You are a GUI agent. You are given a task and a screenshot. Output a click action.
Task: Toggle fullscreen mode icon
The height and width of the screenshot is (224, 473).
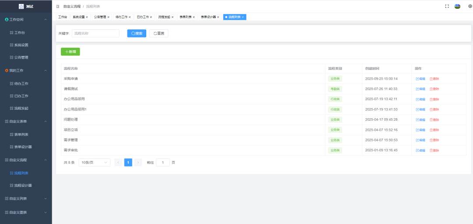point(447,7)
